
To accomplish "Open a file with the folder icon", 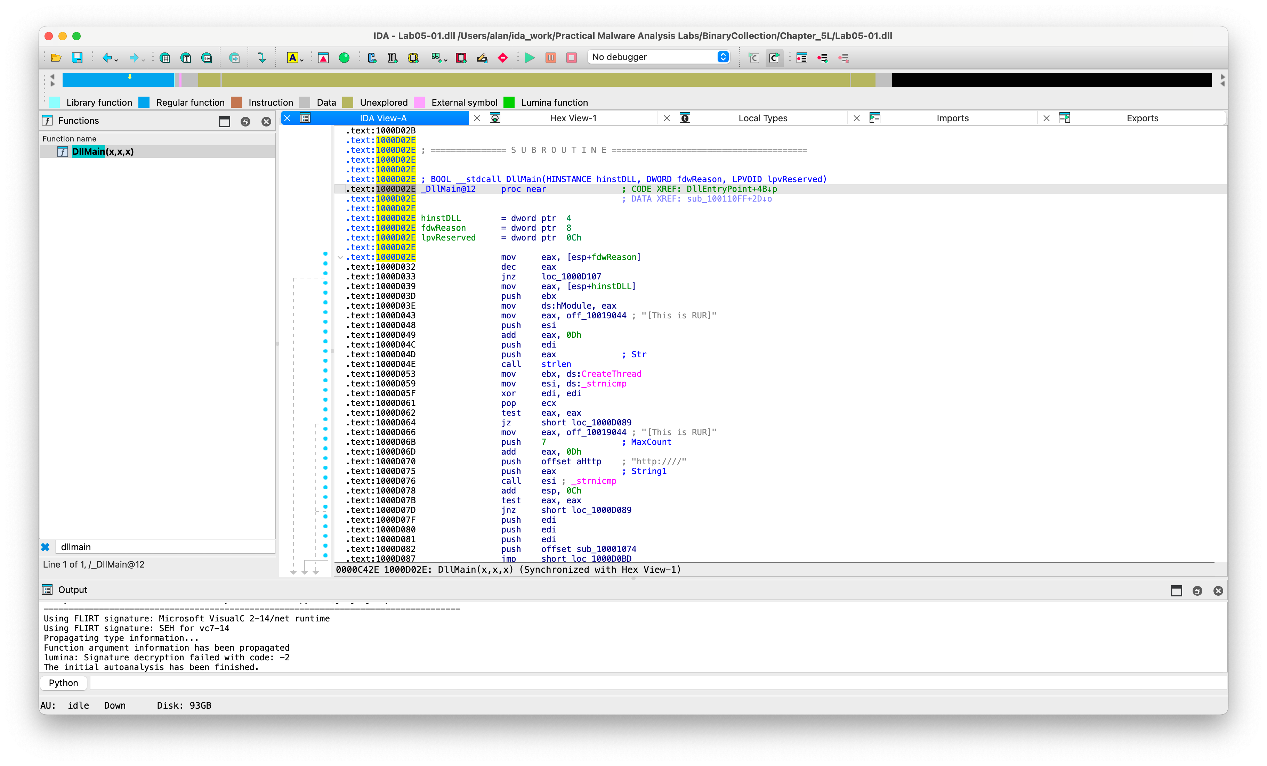I will tap(56, 58).
